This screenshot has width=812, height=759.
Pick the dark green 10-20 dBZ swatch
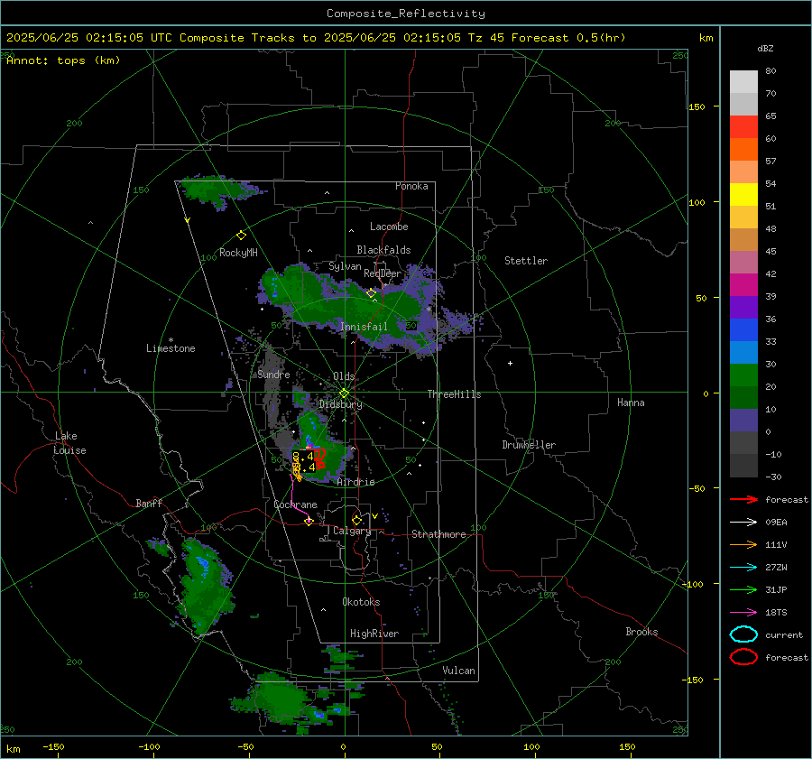tap(743, 398)
